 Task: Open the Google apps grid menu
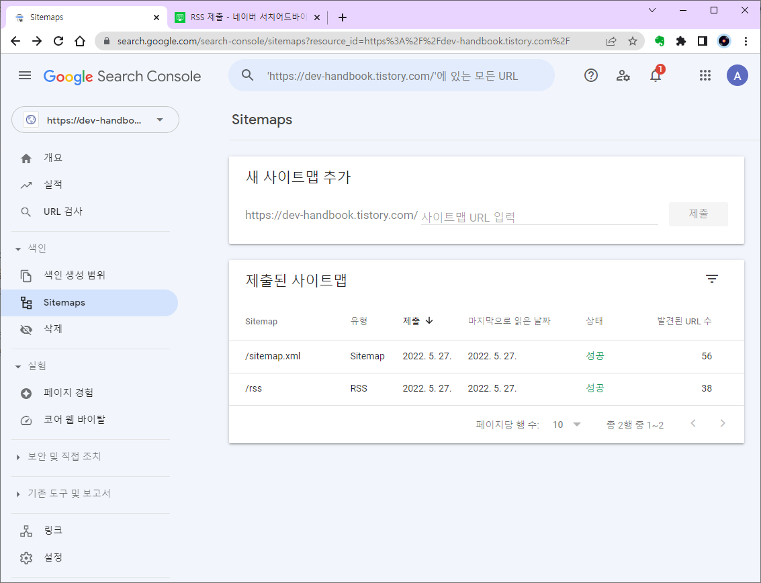click(705, 75)
